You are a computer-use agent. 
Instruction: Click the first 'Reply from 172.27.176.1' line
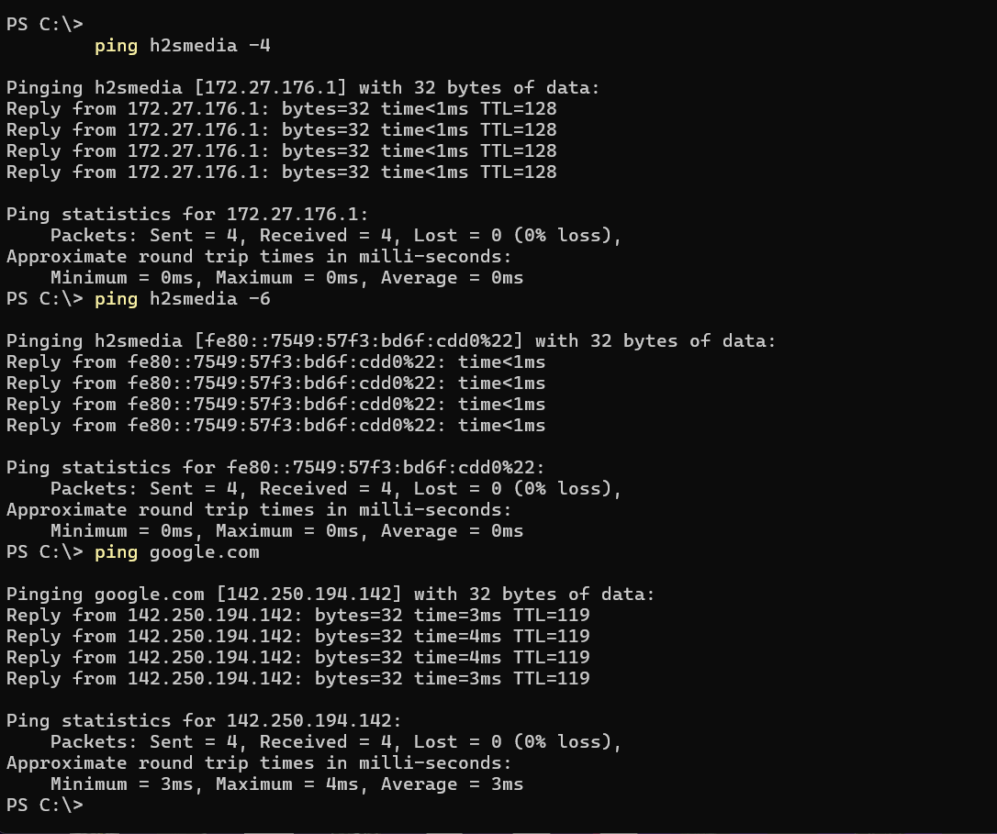pos(281,108)
